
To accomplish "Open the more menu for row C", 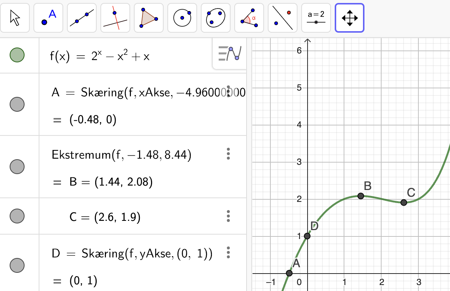I will [228, 216].
